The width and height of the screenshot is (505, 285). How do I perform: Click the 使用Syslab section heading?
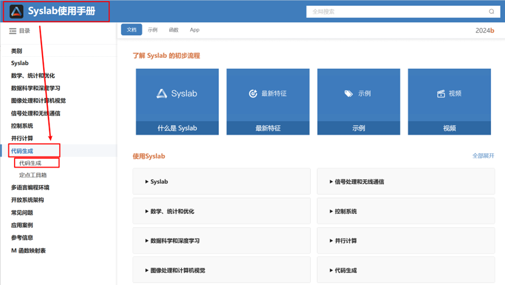tap(149, 156)
